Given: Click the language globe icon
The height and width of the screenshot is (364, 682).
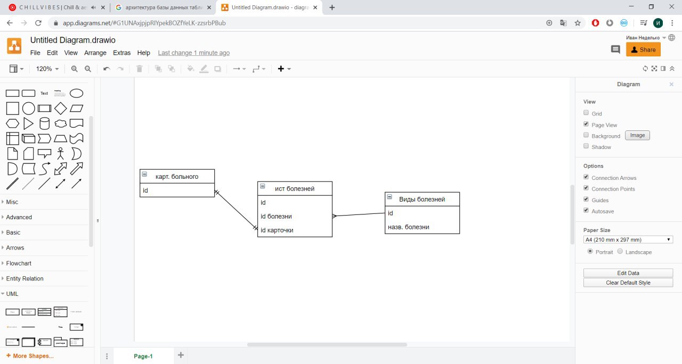Looking at the screenshot, I should click(x=671, y=38).
